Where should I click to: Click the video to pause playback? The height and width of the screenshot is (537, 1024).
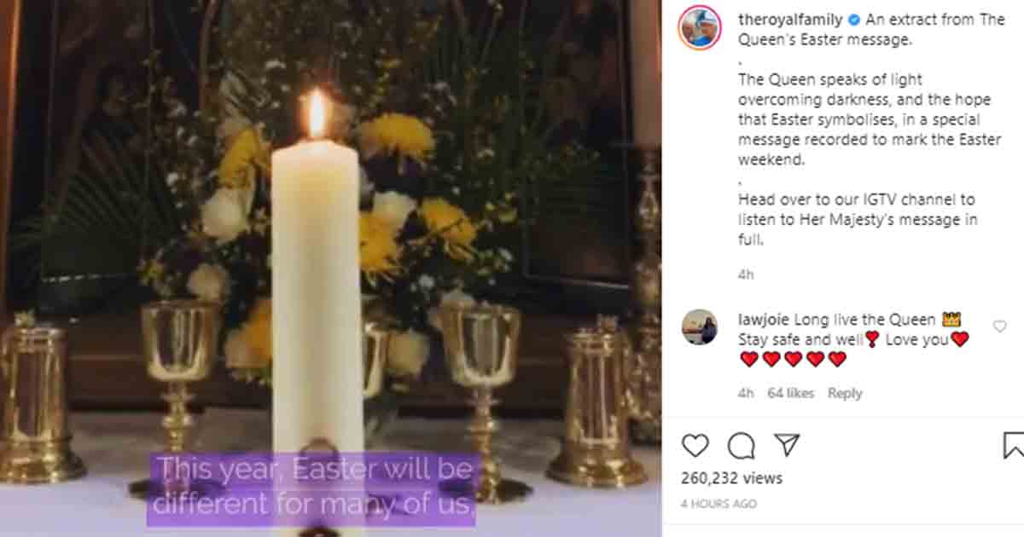pos(330,268)
